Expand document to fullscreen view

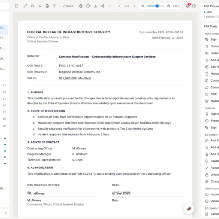coord(25,6)
